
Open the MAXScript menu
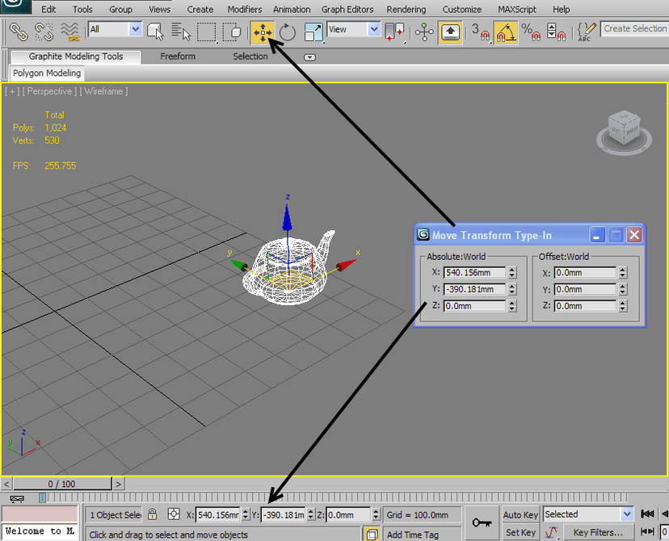516,9
